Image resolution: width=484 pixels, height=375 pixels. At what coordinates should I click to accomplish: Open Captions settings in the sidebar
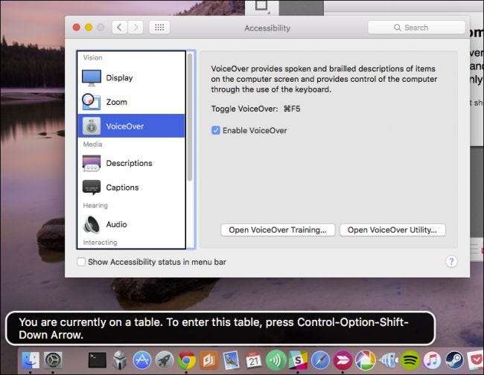tap(122, 187)
